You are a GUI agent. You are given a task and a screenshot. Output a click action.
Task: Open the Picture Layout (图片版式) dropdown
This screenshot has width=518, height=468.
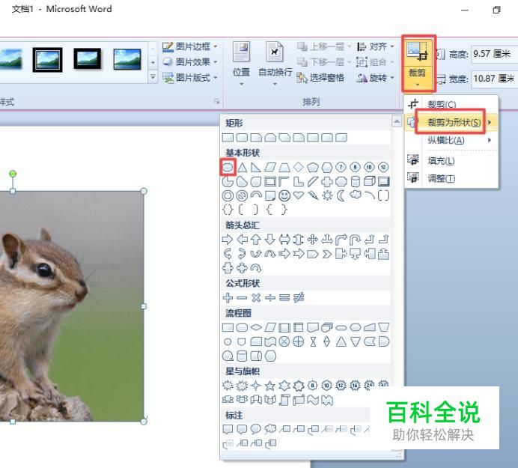[216, 78]
